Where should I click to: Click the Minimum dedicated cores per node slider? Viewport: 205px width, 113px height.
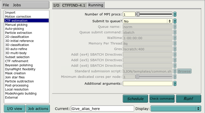(x=154, y=77)
